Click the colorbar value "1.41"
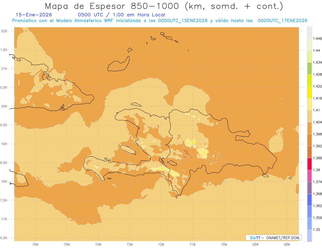The height and width of the screenshot is (248, 322). click(x=316, y=110)
